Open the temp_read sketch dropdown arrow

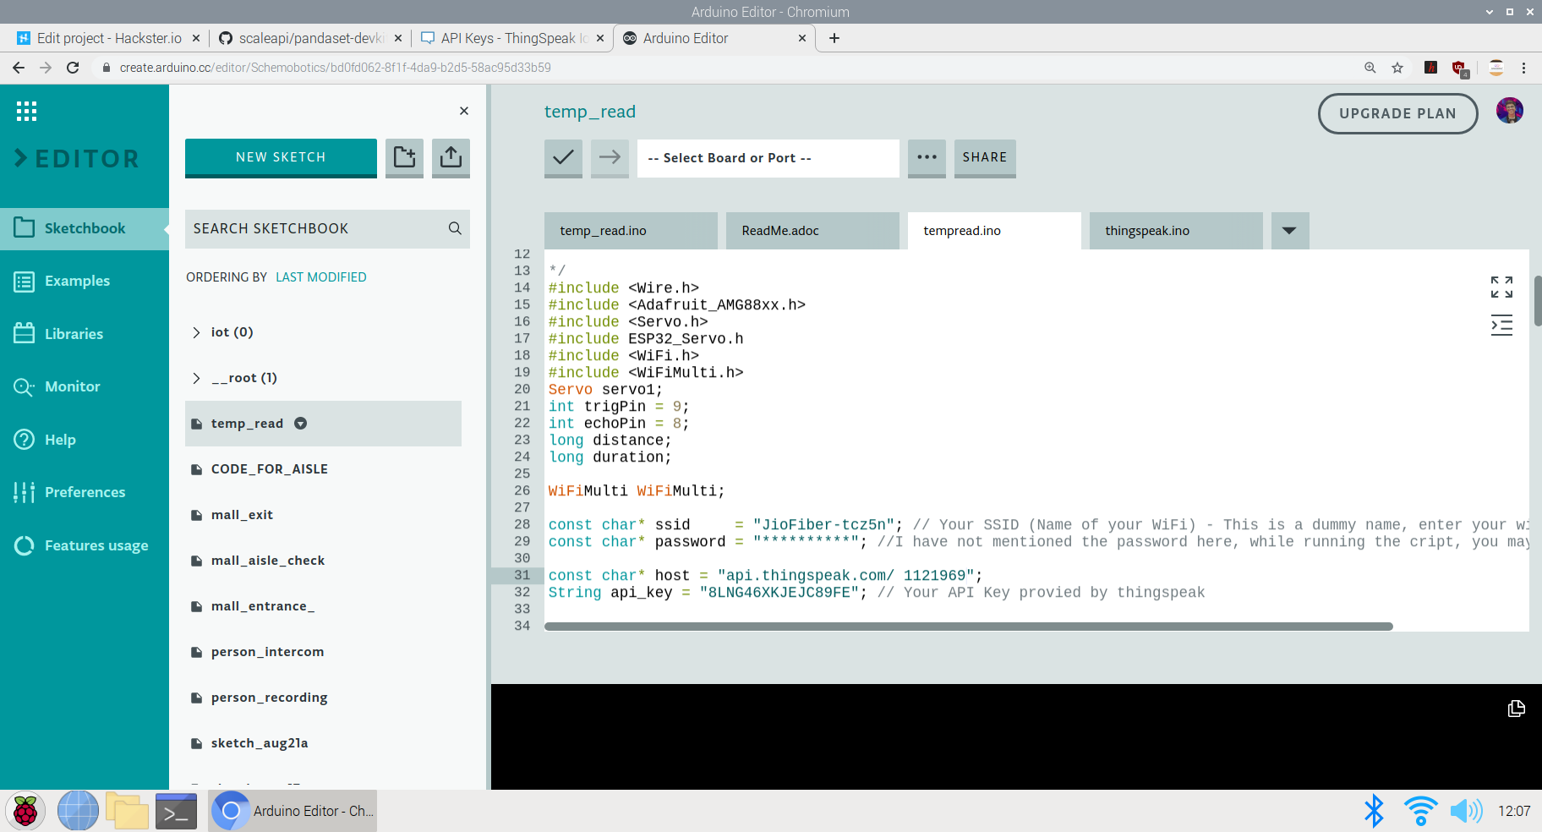tap(300, 424)
